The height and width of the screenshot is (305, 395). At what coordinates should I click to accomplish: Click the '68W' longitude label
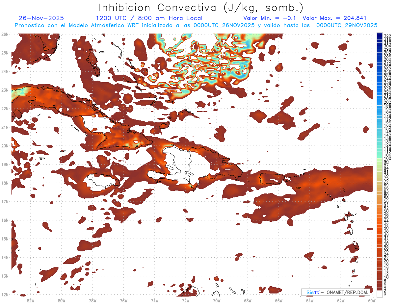tap(248, 300)
